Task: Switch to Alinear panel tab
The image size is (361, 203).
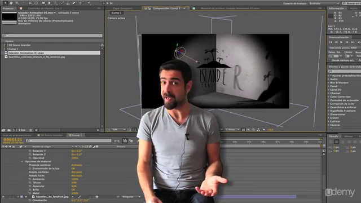Action: [349, 136]
